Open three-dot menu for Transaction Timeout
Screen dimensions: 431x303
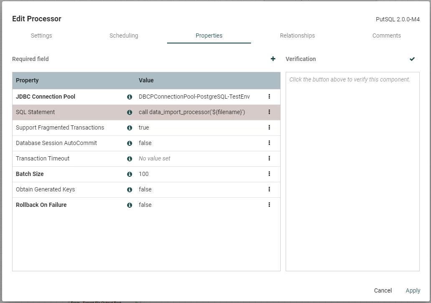coord(269,158)
